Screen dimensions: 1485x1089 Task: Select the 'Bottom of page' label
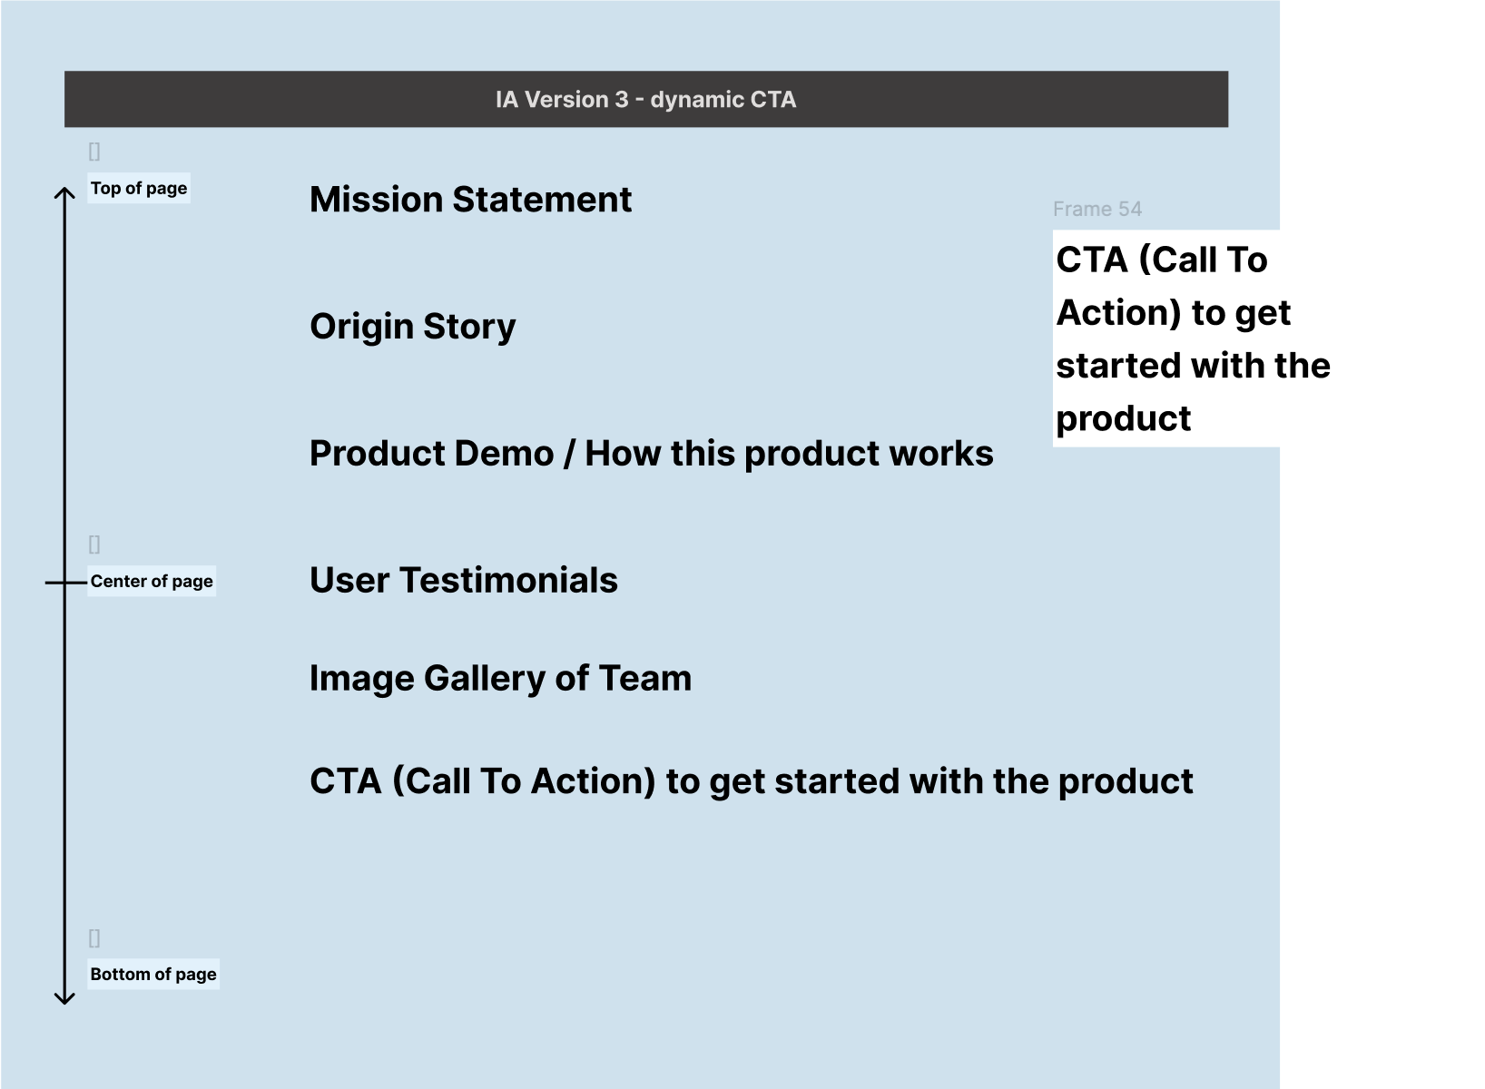click(153, 974)
